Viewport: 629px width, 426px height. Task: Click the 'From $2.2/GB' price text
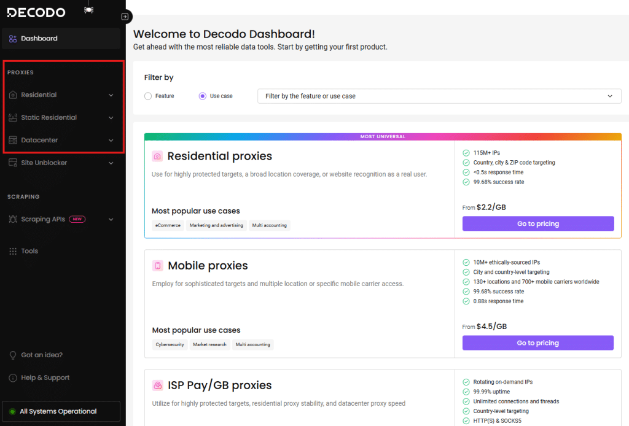484,207
